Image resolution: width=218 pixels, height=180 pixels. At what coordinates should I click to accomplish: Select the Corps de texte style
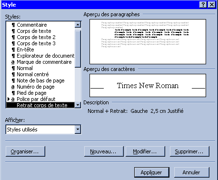[x=40, y=31]
